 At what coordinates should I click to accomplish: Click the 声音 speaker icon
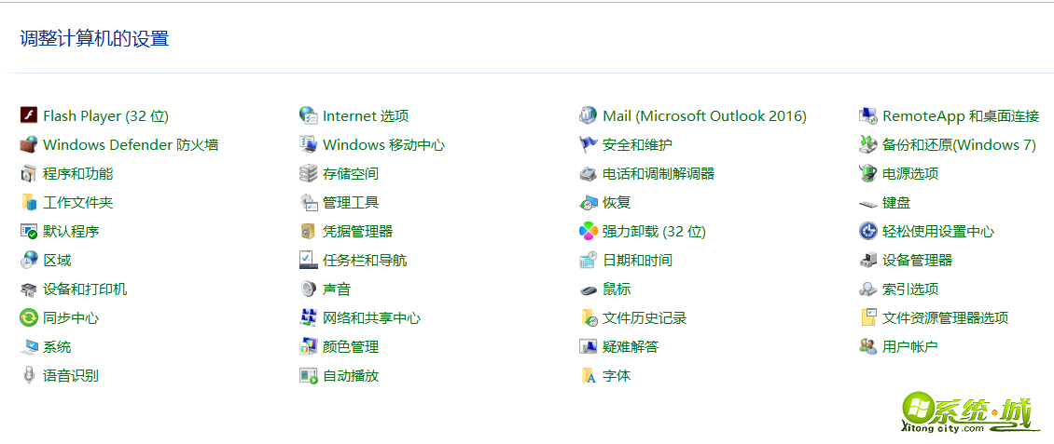[x=308, y=289]
